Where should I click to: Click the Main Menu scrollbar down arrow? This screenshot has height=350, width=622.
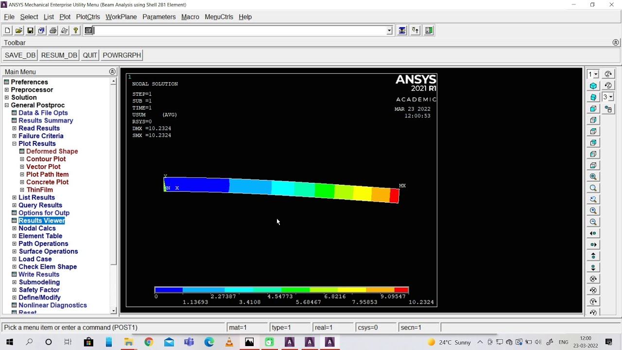pyautogui.click(x=114, y=311)
